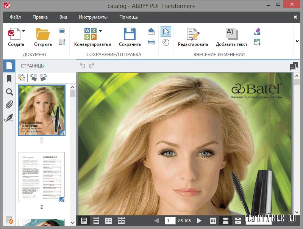303x229 pixels.
Task: Enable two-page view mode
Action: [109, 221]
